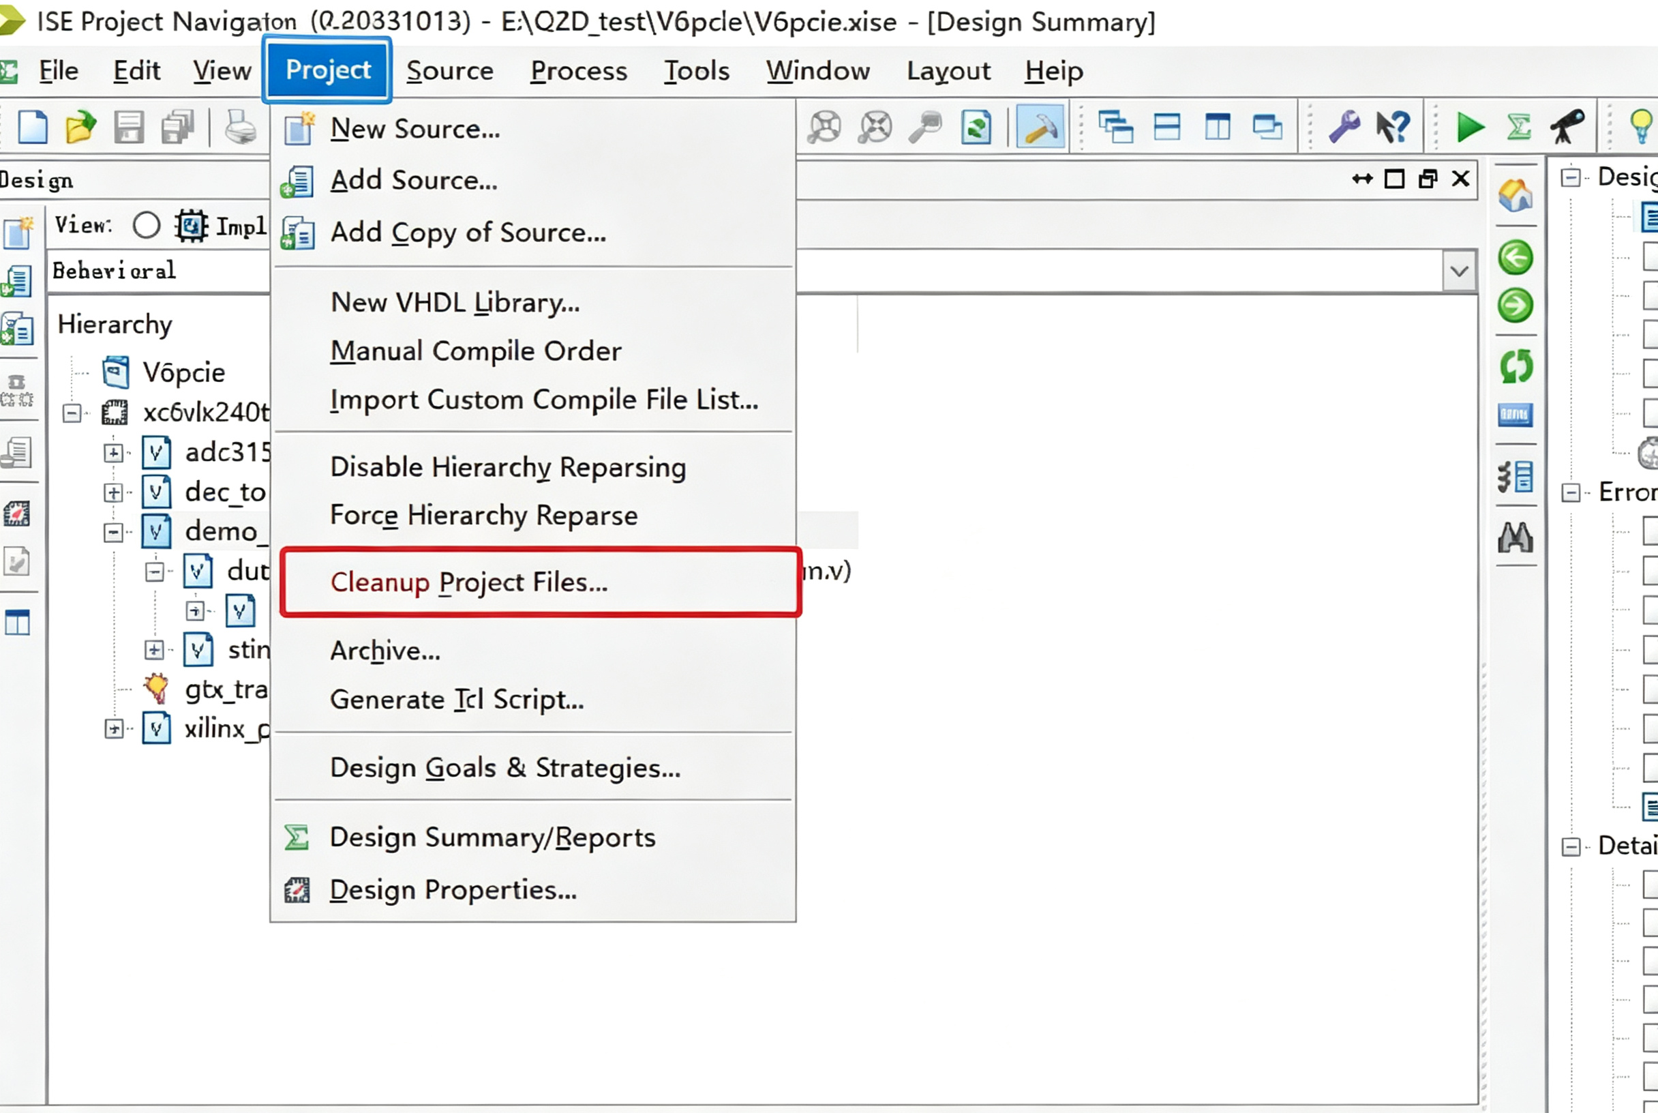Click the telescope toolbar icon
Image resolution: width=1658 pixels, height=1113 pixels.
pyautogui.click(x=1567, y=126)
